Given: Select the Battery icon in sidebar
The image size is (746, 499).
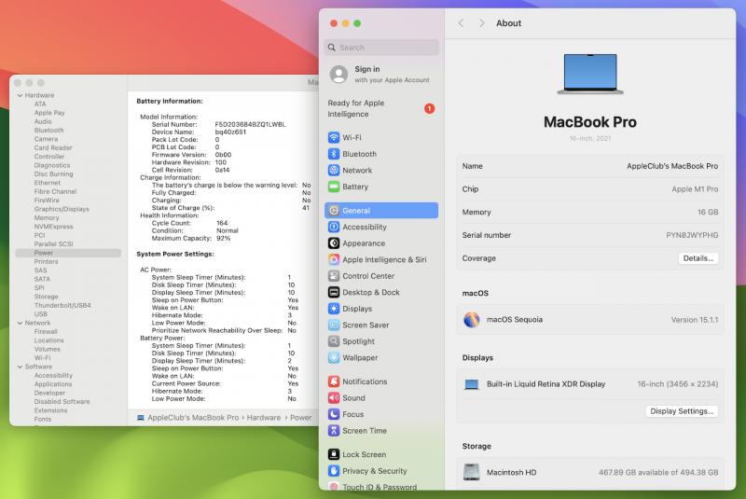Looking at the screenshot, I should (334, 187).
